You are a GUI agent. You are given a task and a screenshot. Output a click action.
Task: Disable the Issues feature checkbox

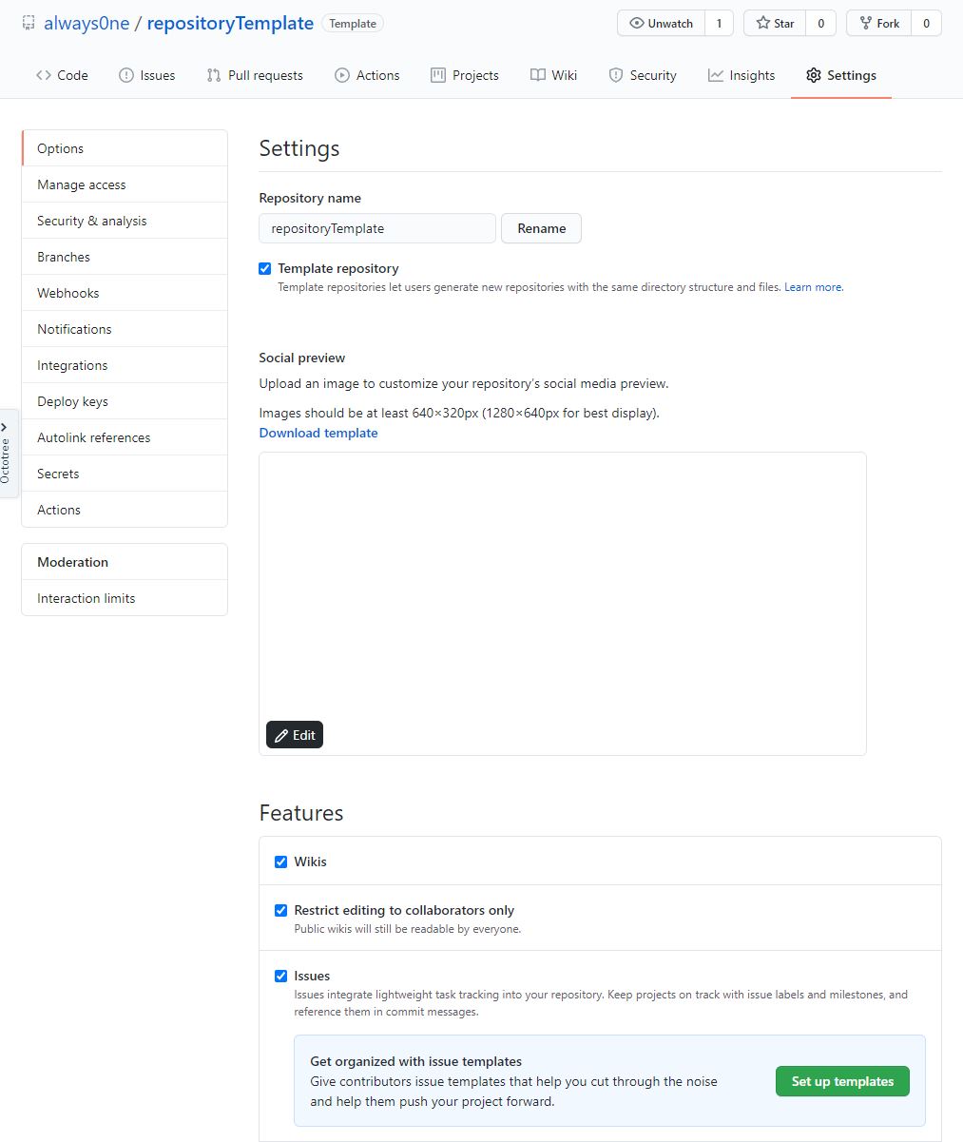pos(281,977)
